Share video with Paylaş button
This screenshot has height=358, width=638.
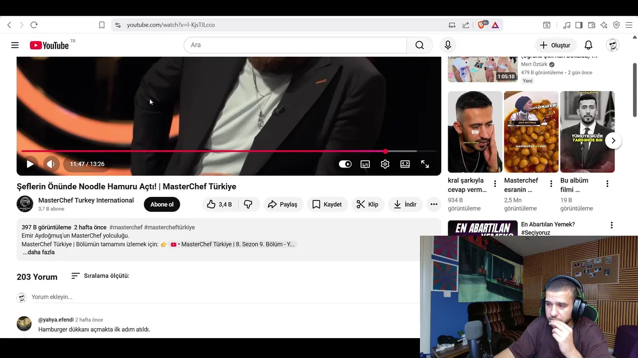(282, 204)
